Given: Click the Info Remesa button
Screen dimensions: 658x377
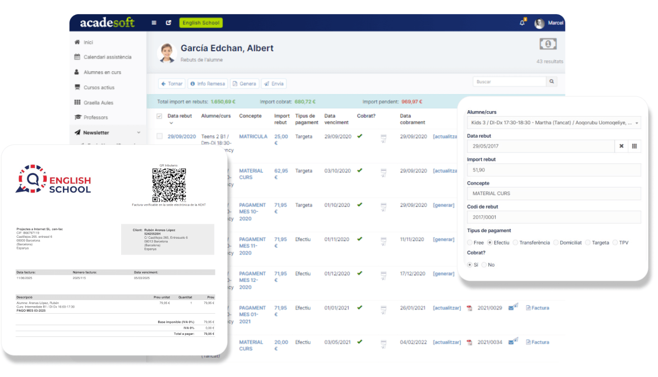Looking at the screenshot, I should 208,83.
